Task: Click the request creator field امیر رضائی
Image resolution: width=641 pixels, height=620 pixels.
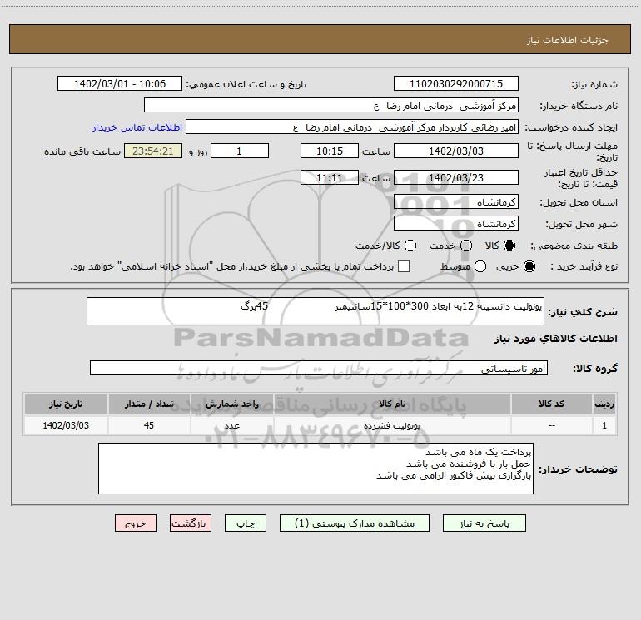Action: (x=352, y=127)
